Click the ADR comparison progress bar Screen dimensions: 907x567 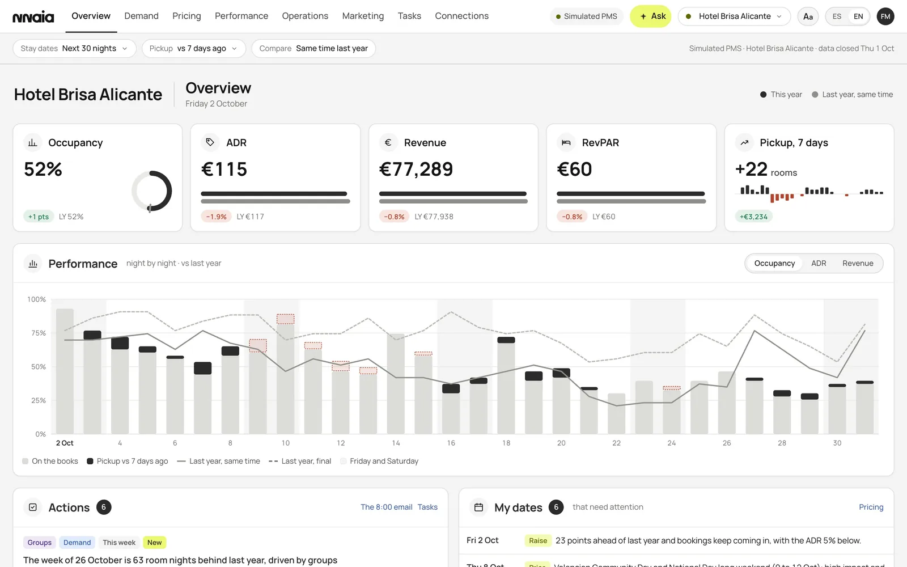[276, 197]
